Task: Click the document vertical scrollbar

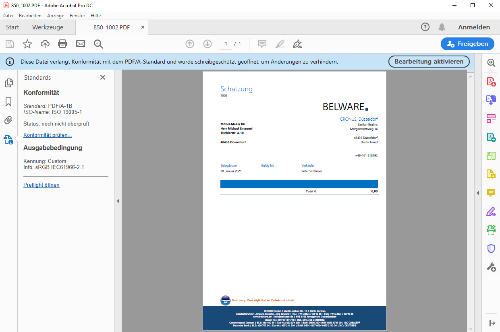Action: pos(470,201)
